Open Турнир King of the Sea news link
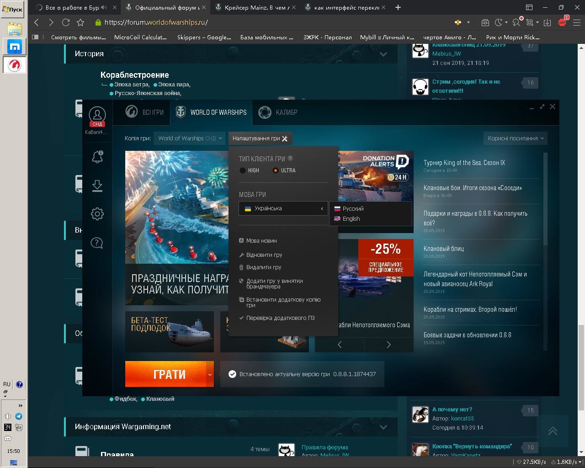585x468 pixels. pyautogui.click(x=464, y=163)
